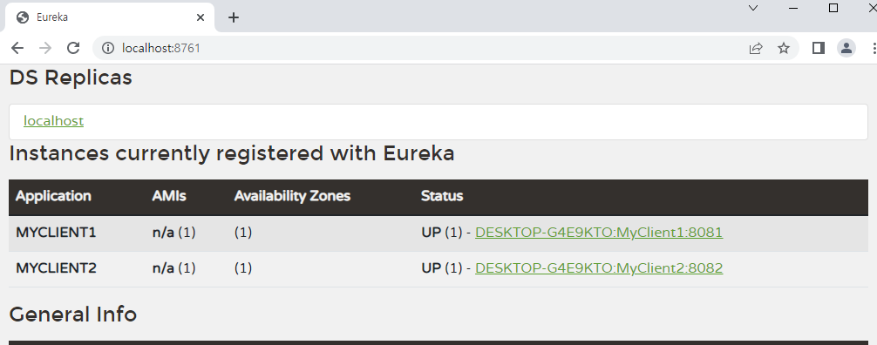Share this page using share icon
Viewport: 877px width, 345px height.
click(756, 48)
